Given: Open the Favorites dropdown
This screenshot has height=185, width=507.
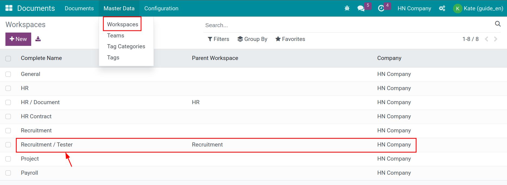Looking at the screenshot, I should point(290,39).
